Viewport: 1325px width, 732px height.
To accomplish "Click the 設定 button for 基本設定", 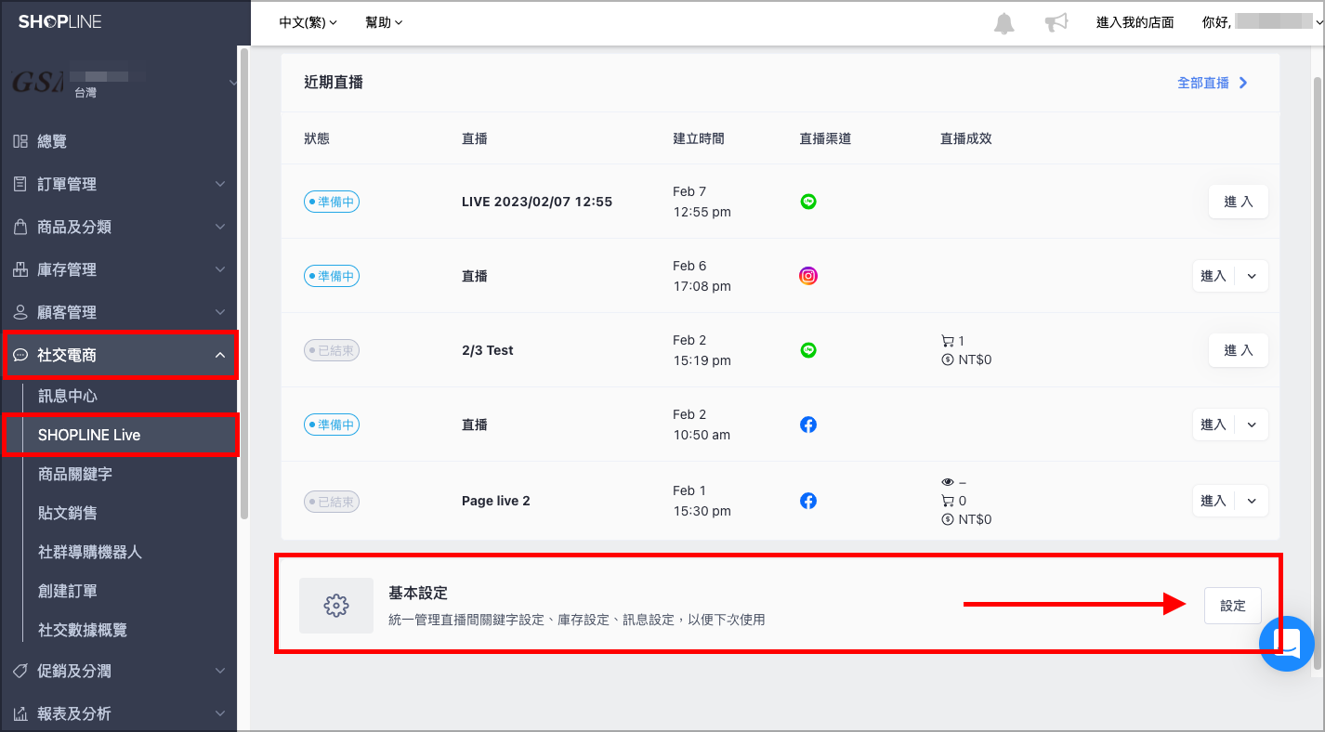I will point(1233,606).
